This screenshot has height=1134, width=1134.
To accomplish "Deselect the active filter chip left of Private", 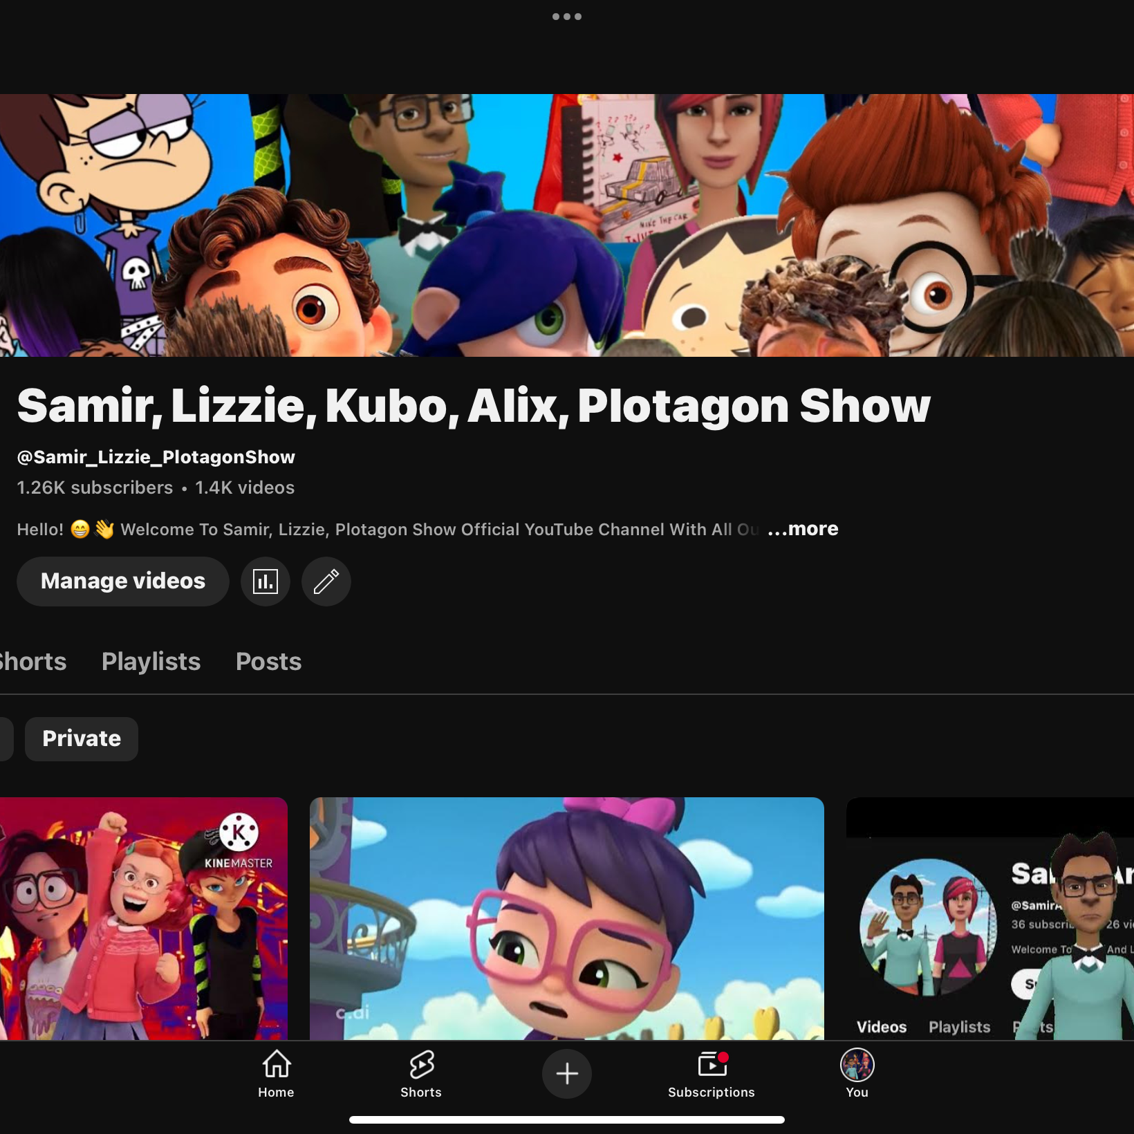I will [x=6, y=738].
